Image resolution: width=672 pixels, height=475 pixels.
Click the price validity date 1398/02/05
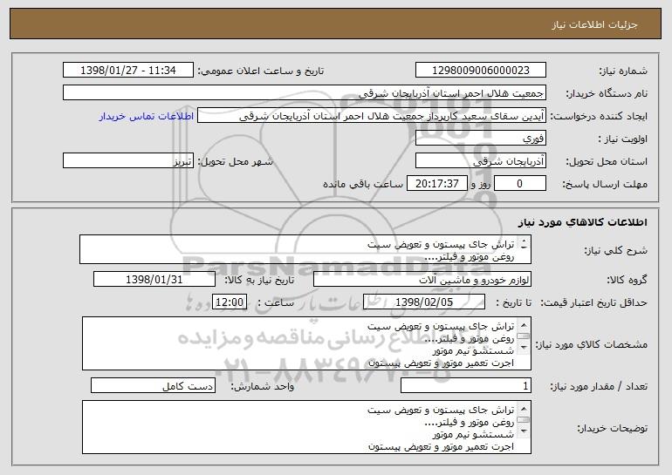[x=424, y=302]
